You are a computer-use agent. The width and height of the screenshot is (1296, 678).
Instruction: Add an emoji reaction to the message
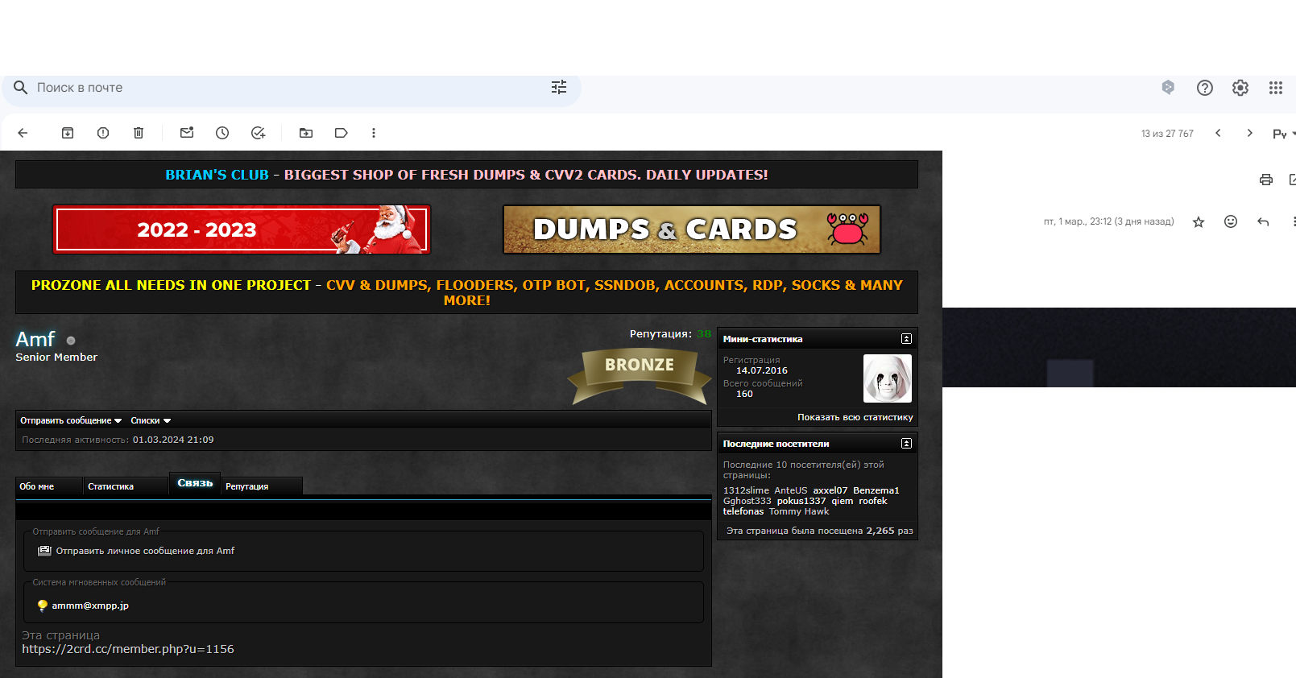pyautogui.click(x=1231, y=221)
